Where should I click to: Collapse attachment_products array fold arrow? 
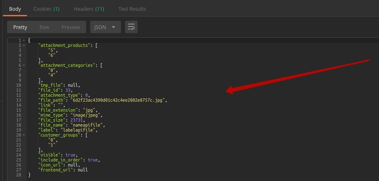click(24, 45)
